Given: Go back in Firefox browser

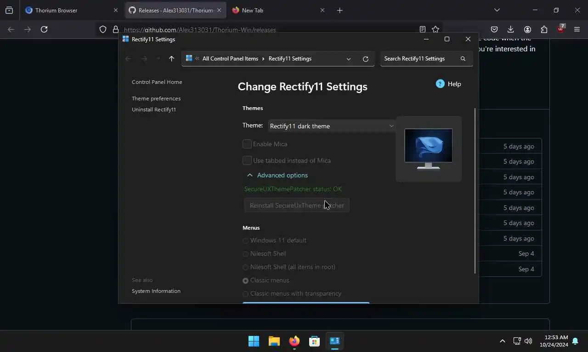Looking at the screenshot, I should pos(11,29).
